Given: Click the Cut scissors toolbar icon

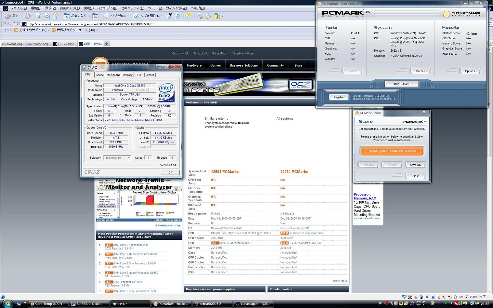Looking at the screenshot, I should click(169, 16).
